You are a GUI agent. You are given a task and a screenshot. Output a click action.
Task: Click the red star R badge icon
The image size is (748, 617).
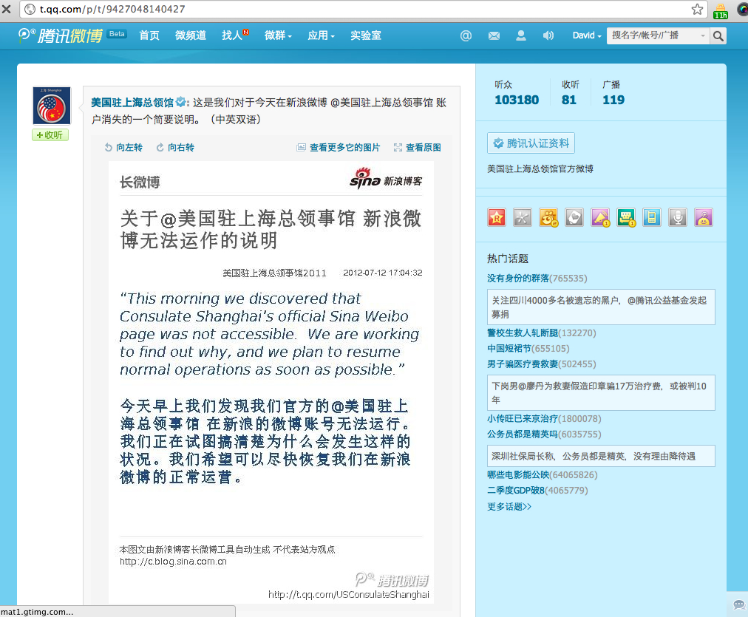point(497,217)
